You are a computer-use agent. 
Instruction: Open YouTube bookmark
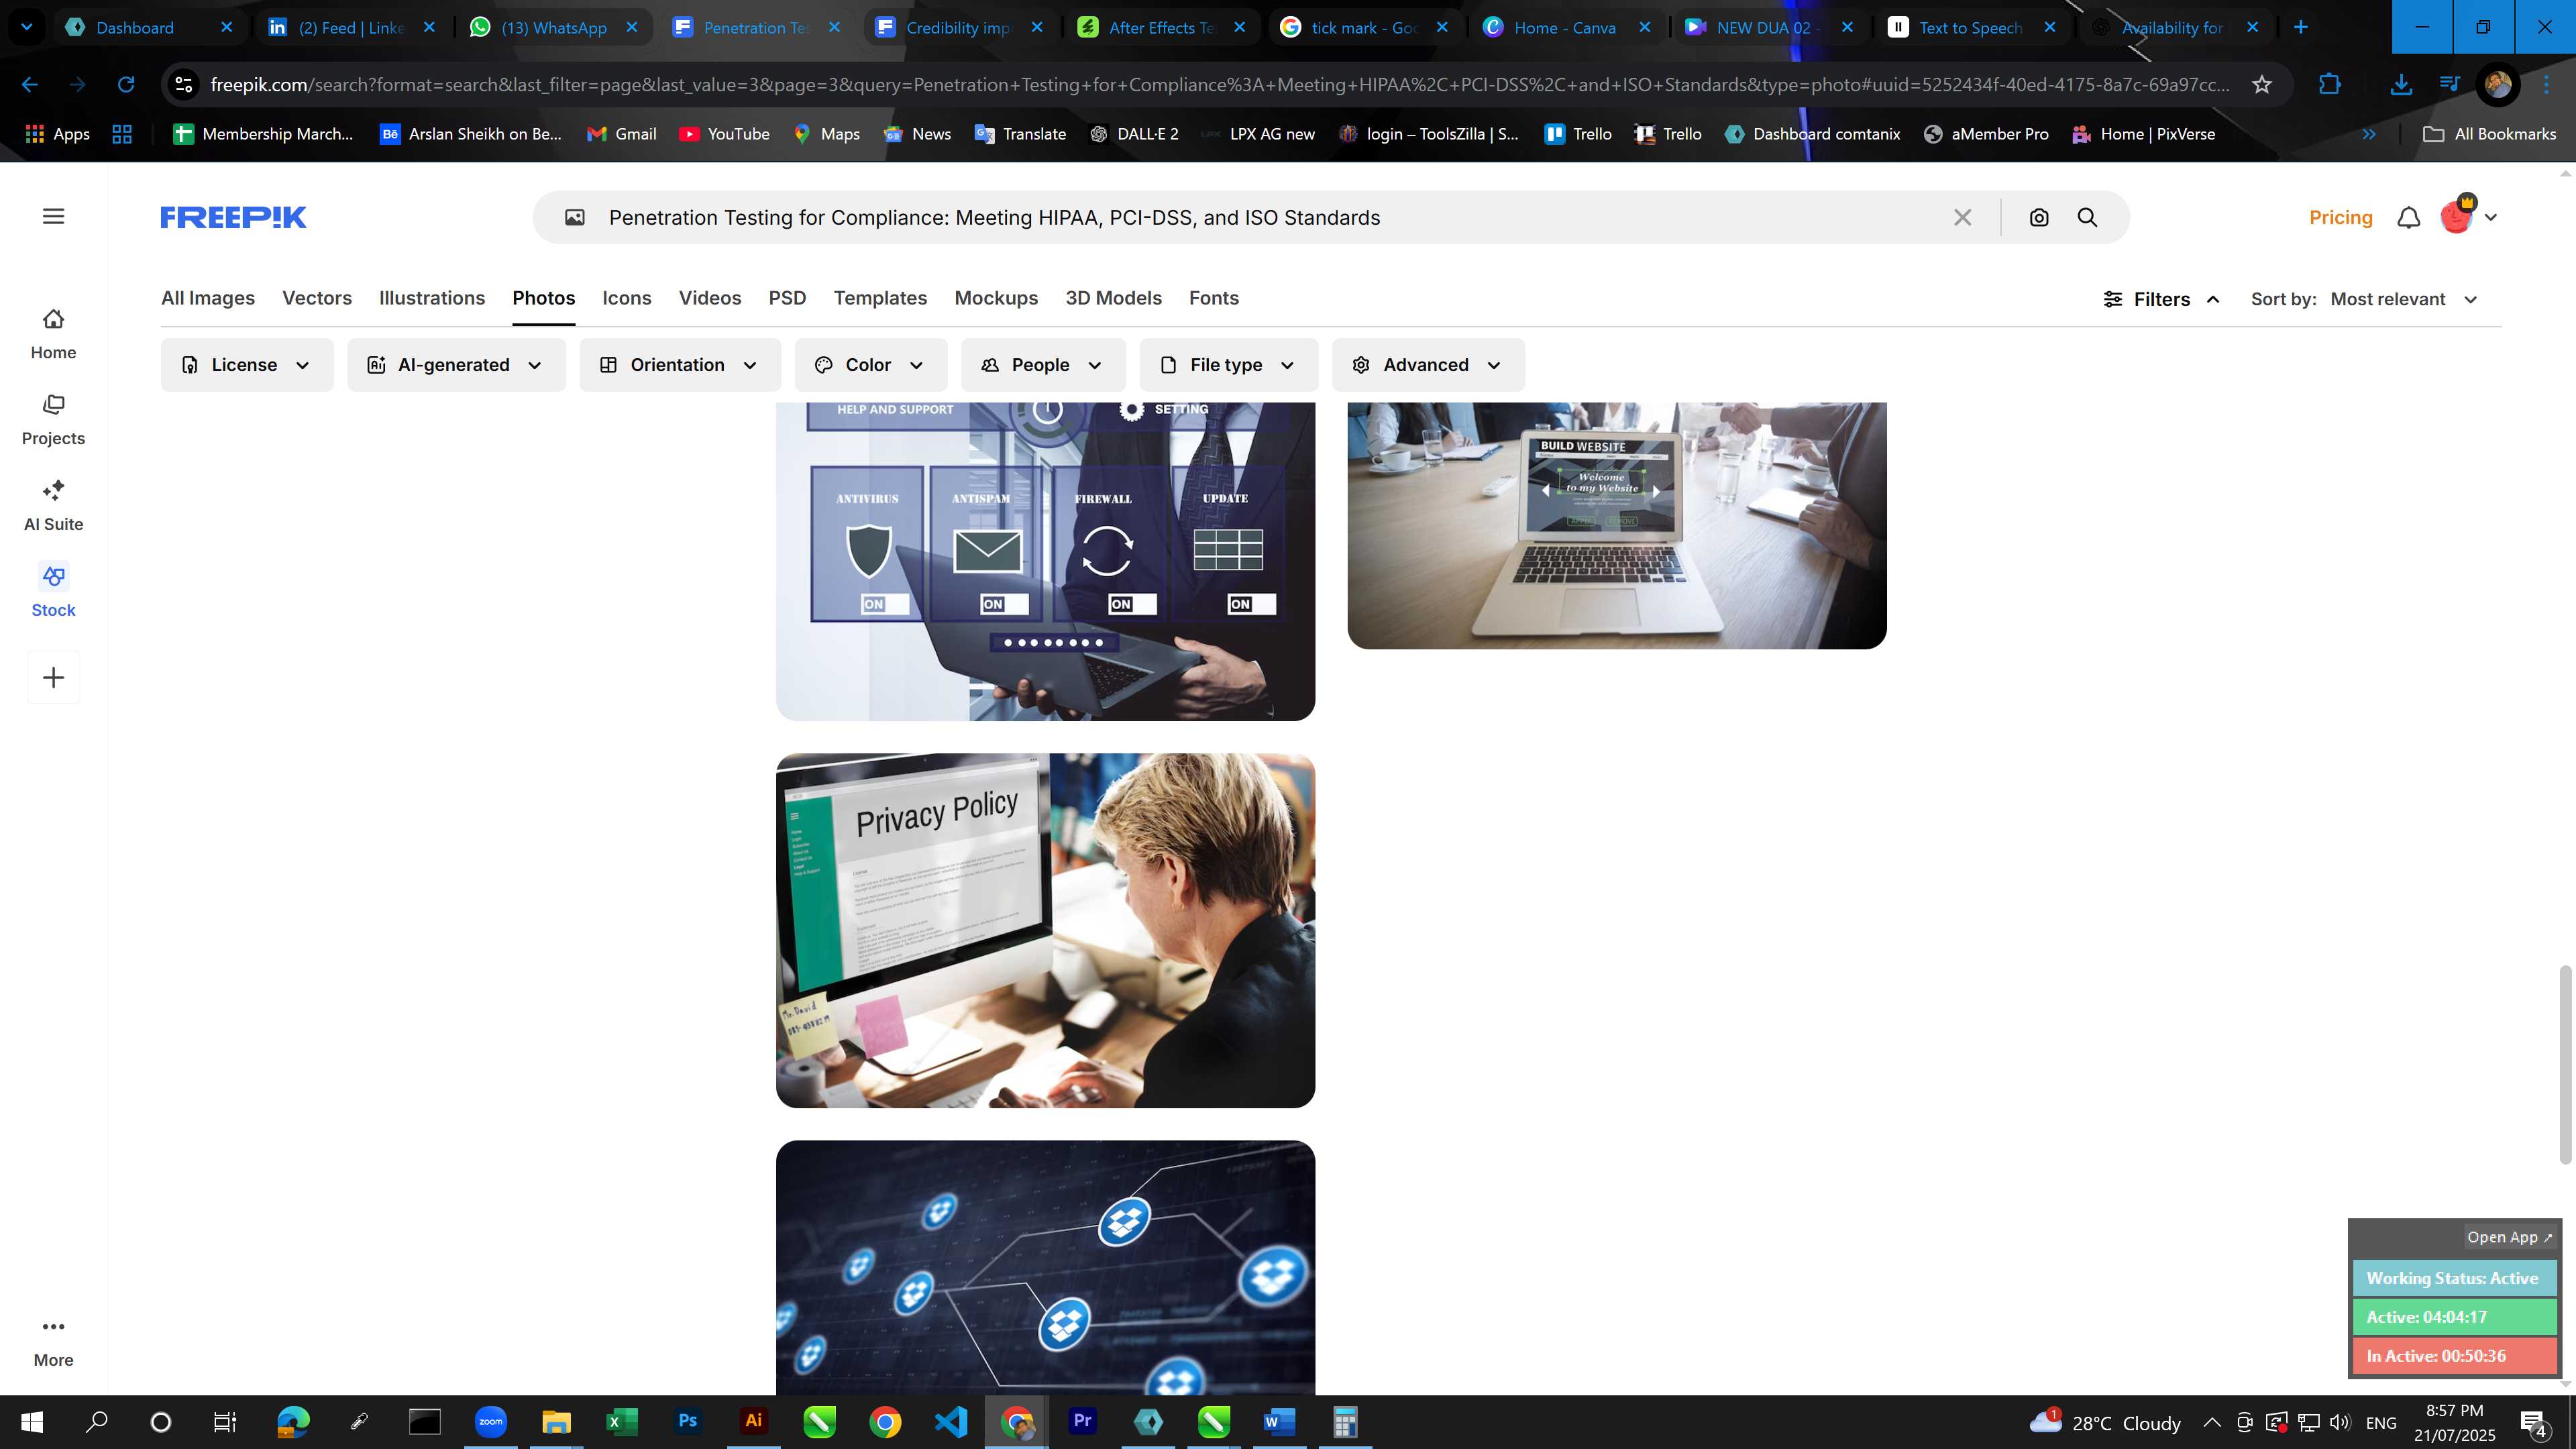pyautogui.click(x=724, y=134)
